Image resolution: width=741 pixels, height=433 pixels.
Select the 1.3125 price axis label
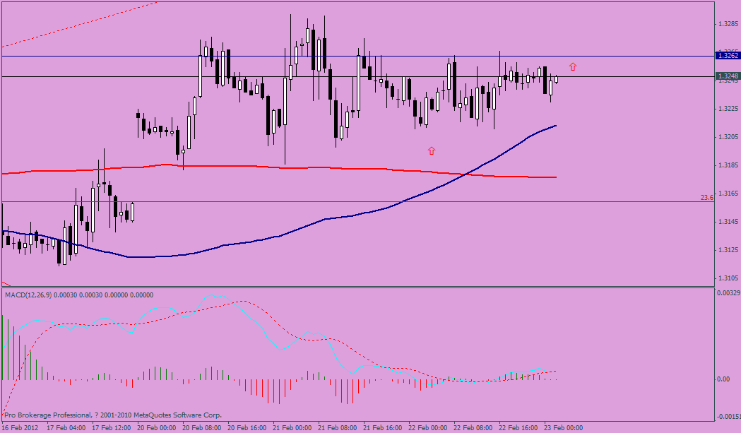click(x=728, y=250)
